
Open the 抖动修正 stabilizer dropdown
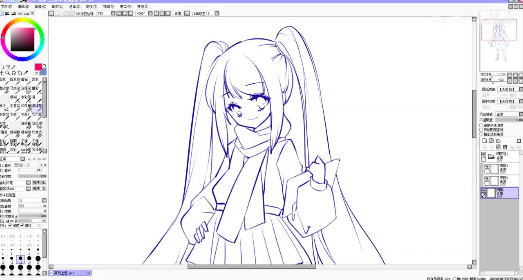click(x=217, y=13)
